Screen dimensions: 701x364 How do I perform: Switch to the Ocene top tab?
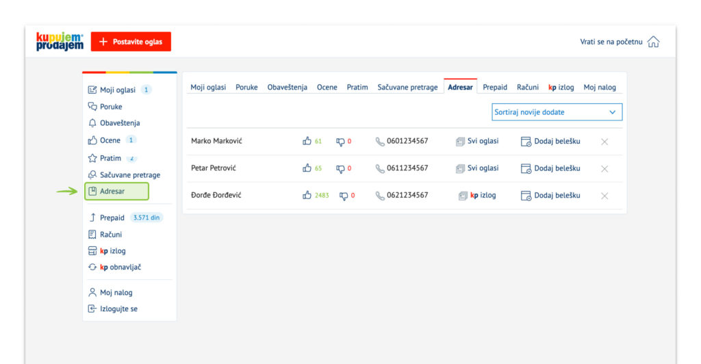tap(327, 87)
